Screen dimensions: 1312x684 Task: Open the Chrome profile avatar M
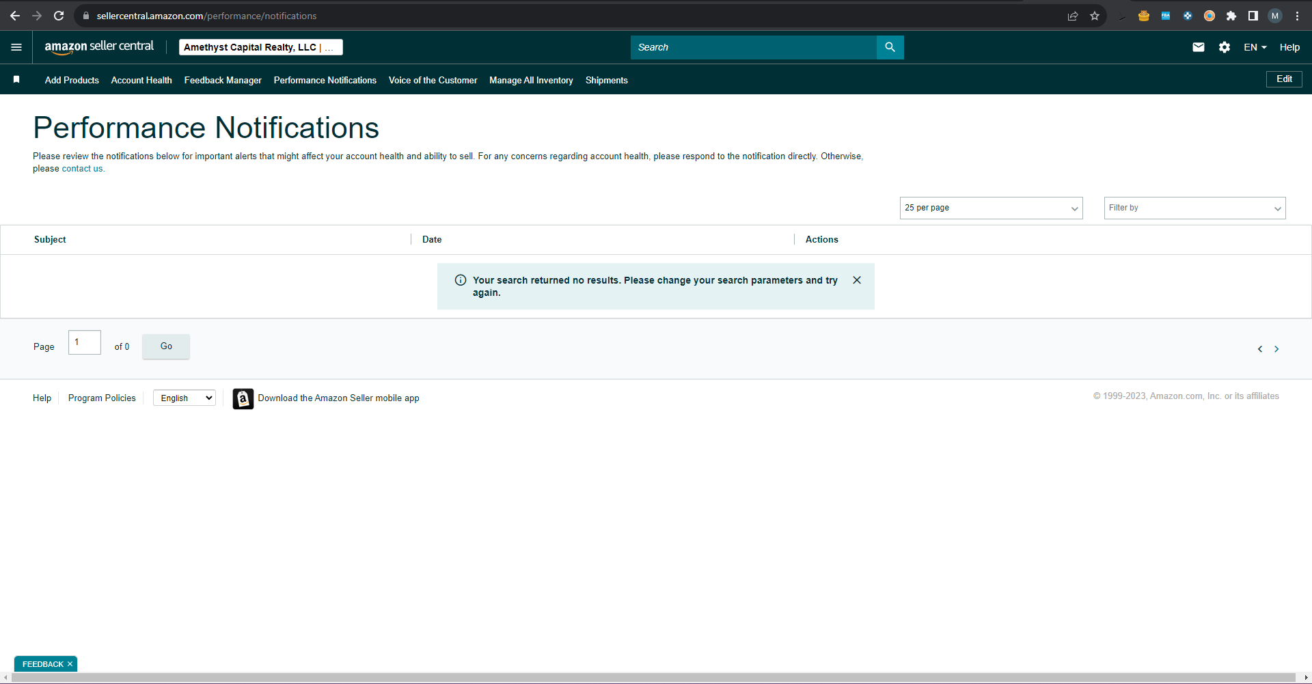point(1275,16)
